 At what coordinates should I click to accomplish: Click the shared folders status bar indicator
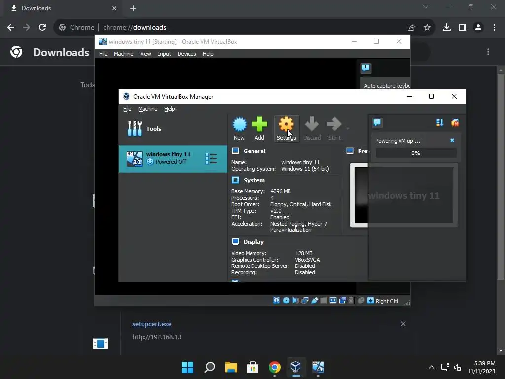click(x=324, y=301)
